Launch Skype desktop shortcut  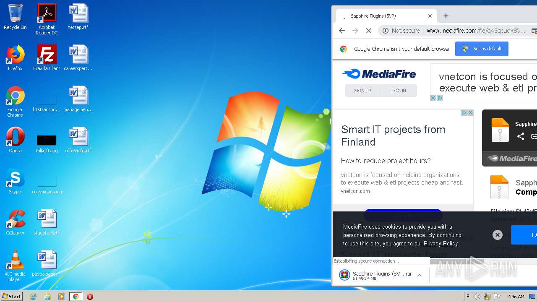(x=15, y=181)
